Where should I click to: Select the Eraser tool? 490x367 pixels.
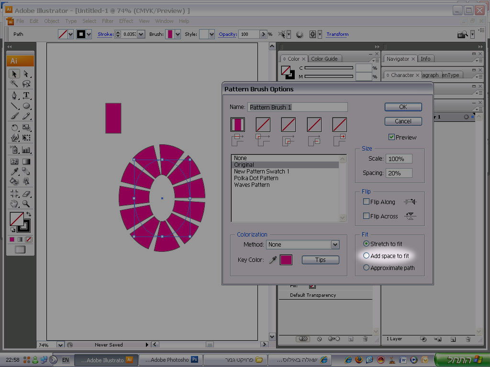[x=26, y=194]
